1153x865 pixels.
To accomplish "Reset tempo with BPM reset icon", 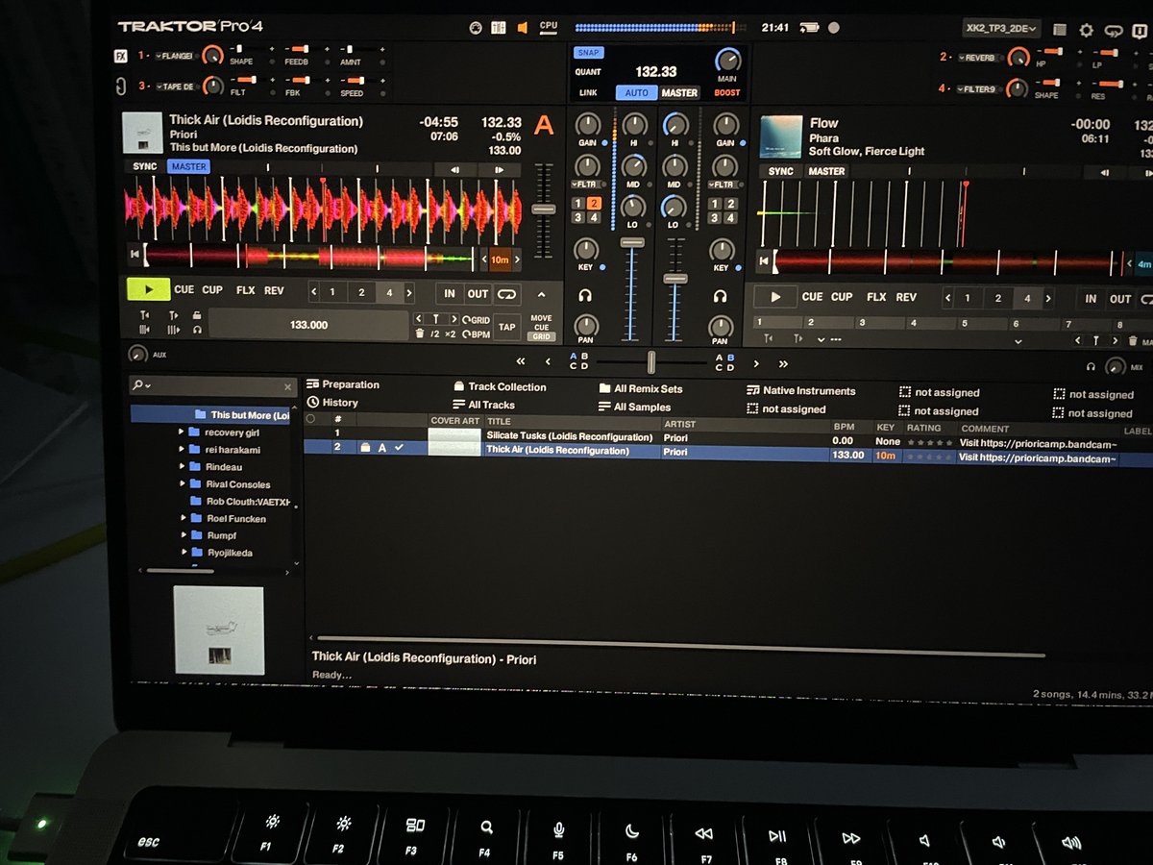I will (477, 334).
